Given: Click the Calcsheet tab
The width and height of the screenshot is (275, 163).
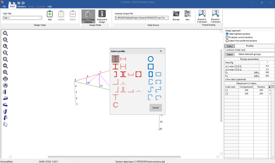Looking at the screenshot, I should click(x=40, y=6).
